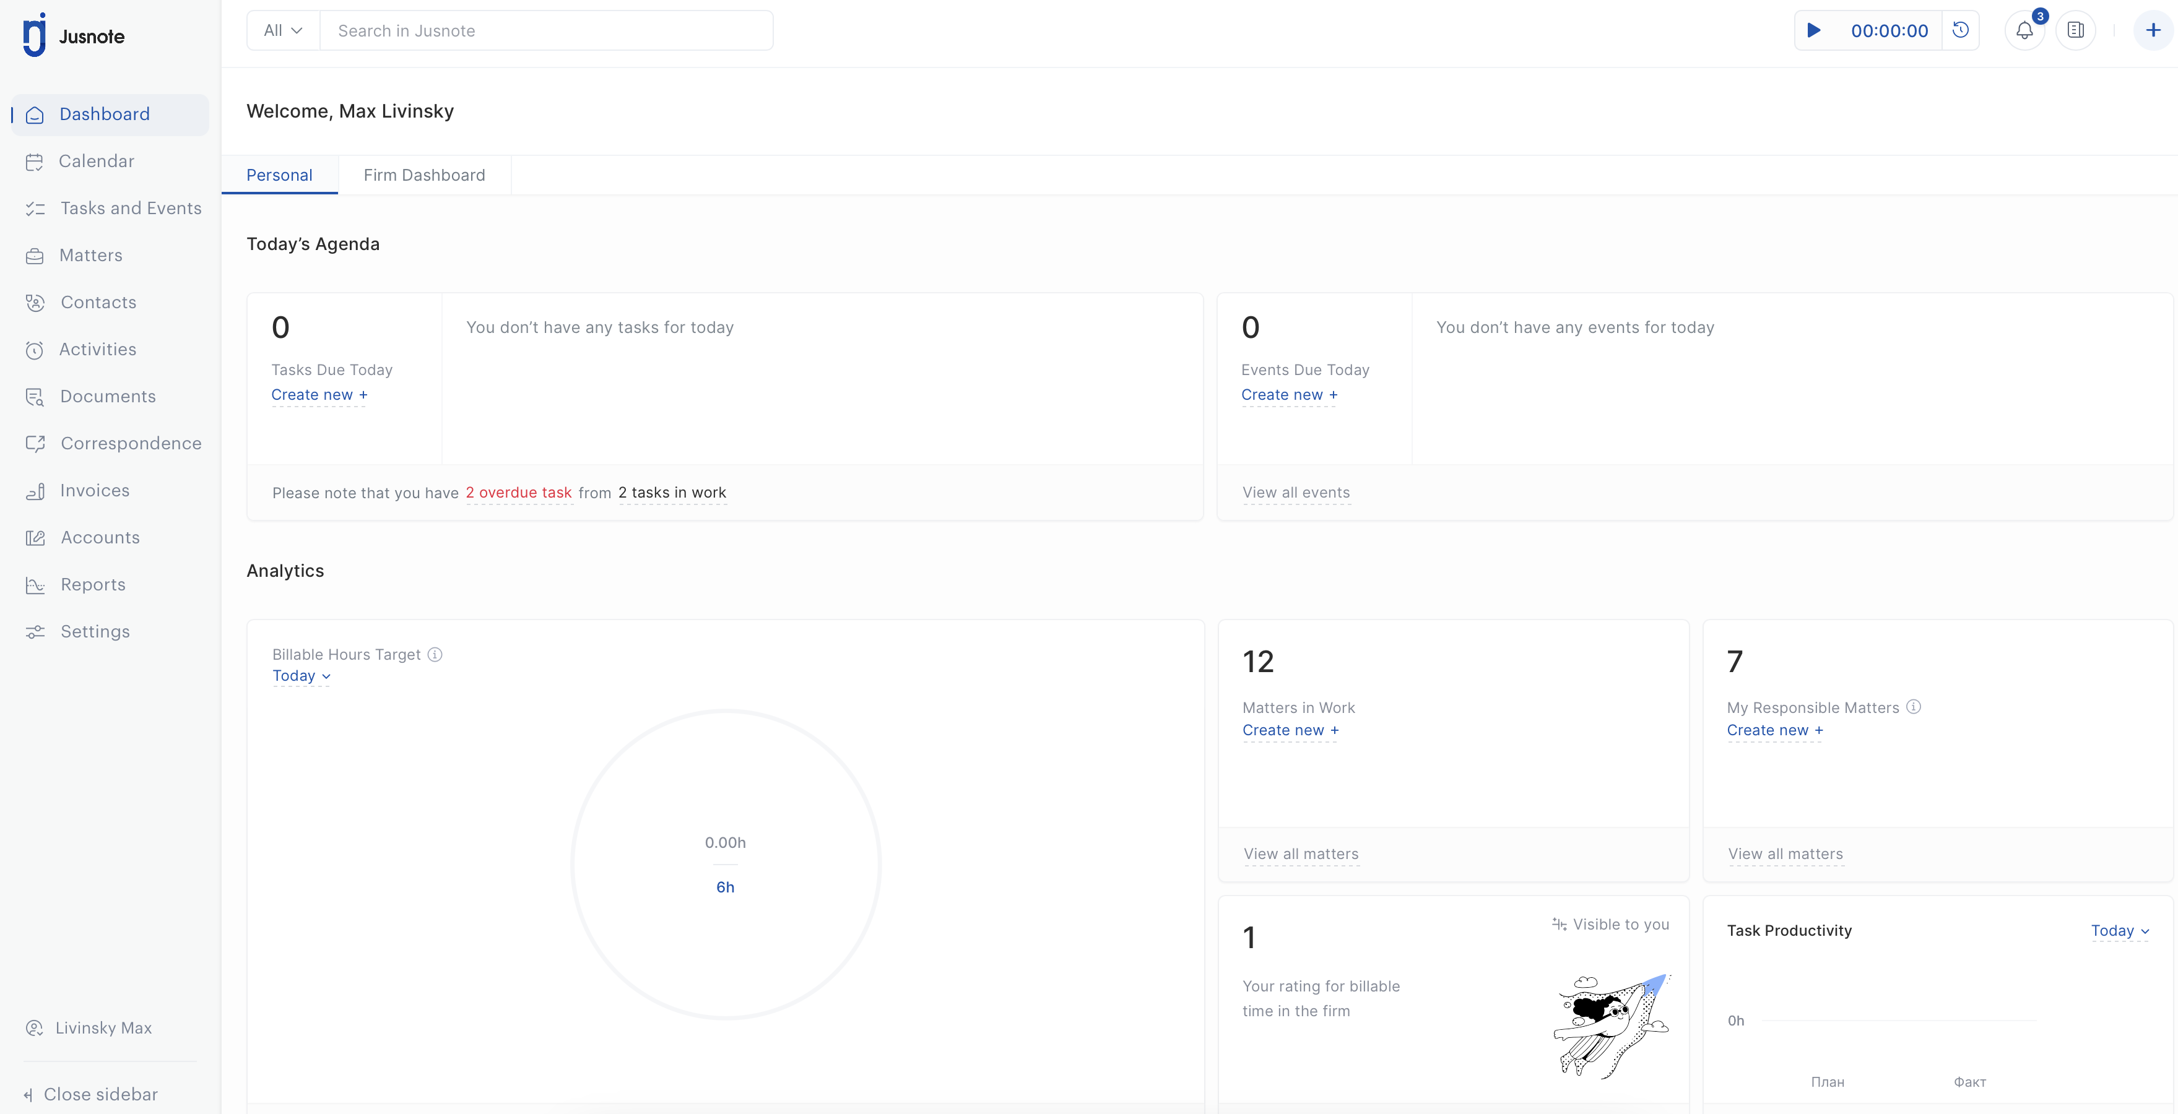Select the Personal tab
The image size is (2178, 1114).
click(x=279, y=175)
